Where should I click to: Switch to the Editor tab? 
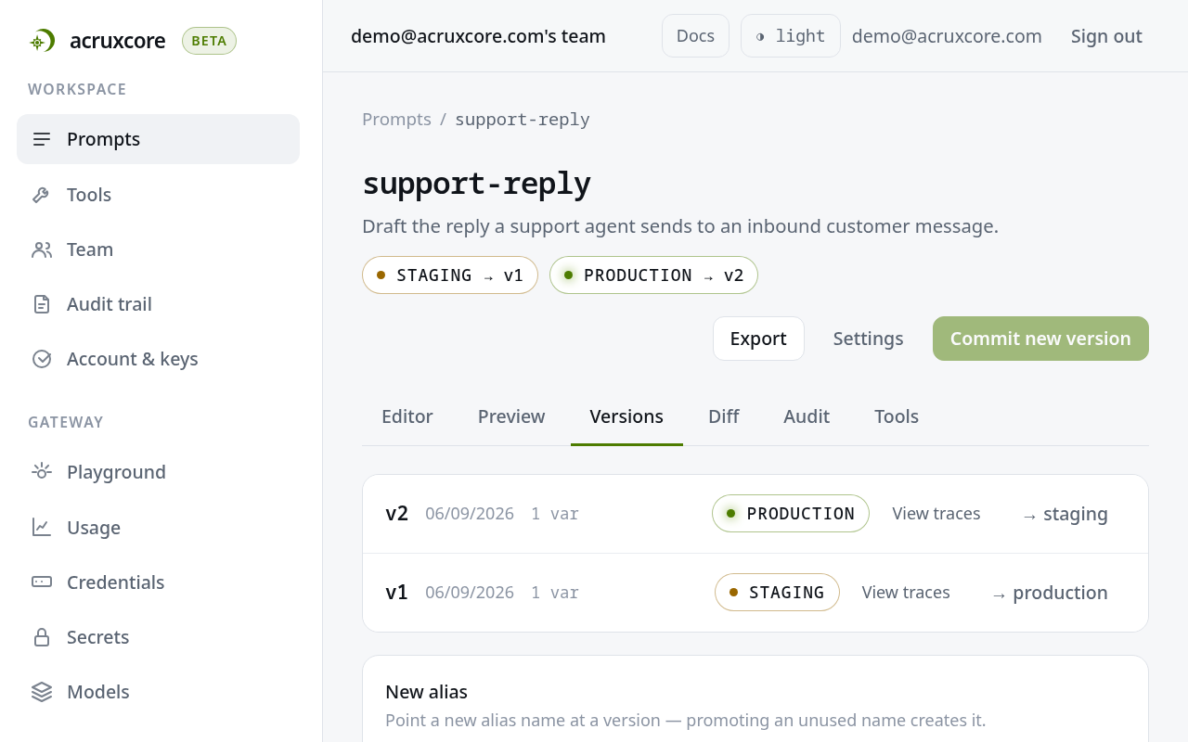pos(407,416)
